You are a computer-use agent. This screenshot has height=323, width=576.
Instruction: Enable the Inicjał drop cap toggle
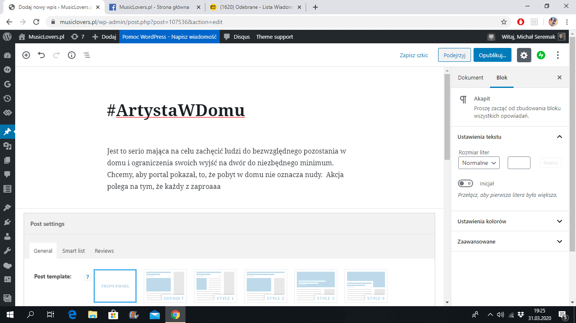[466, 183]
